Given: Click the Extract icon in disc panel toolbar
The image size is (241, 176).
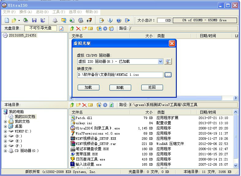Looking at the screenshot, I should click(99, 28).
